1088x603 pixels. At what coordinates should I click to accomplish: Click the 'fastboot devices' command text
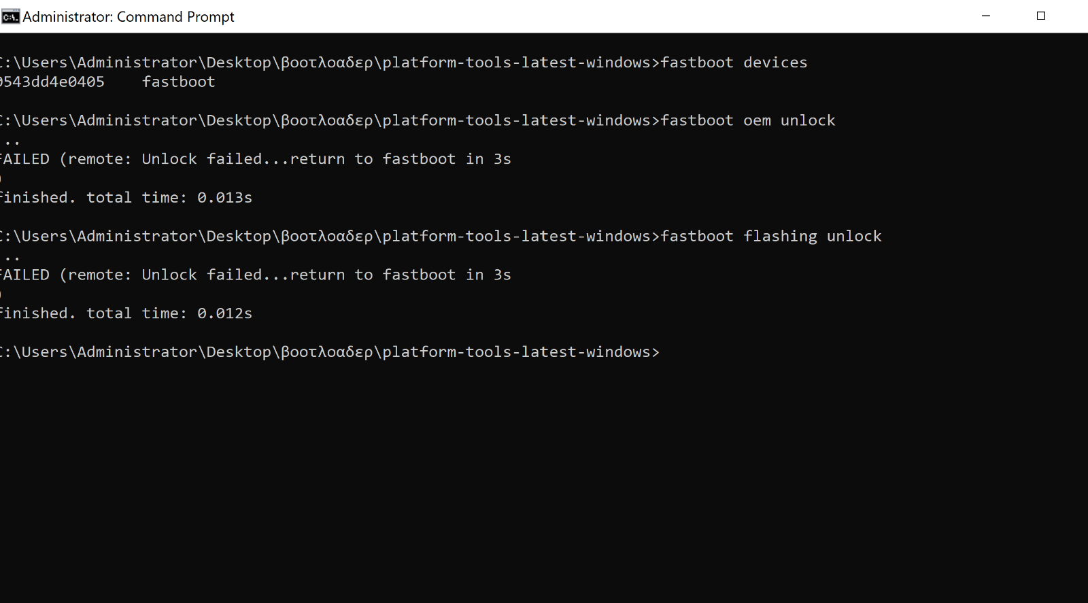click(734, 63)
